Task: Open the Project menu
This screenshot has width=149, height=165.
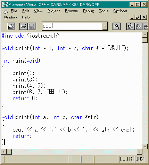Action: click(x=54, y=11)
